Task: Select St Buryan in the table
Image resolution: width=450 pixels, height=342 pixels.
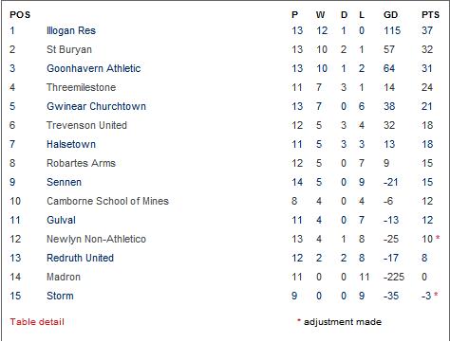Action: coord(69,49)
